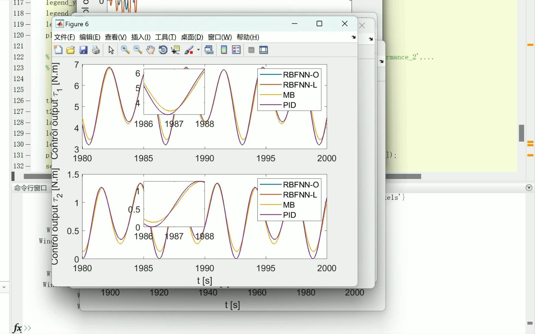Click the 命令行窗口 panel title
The width and height of the screenshot is (535, 334).
31,188
